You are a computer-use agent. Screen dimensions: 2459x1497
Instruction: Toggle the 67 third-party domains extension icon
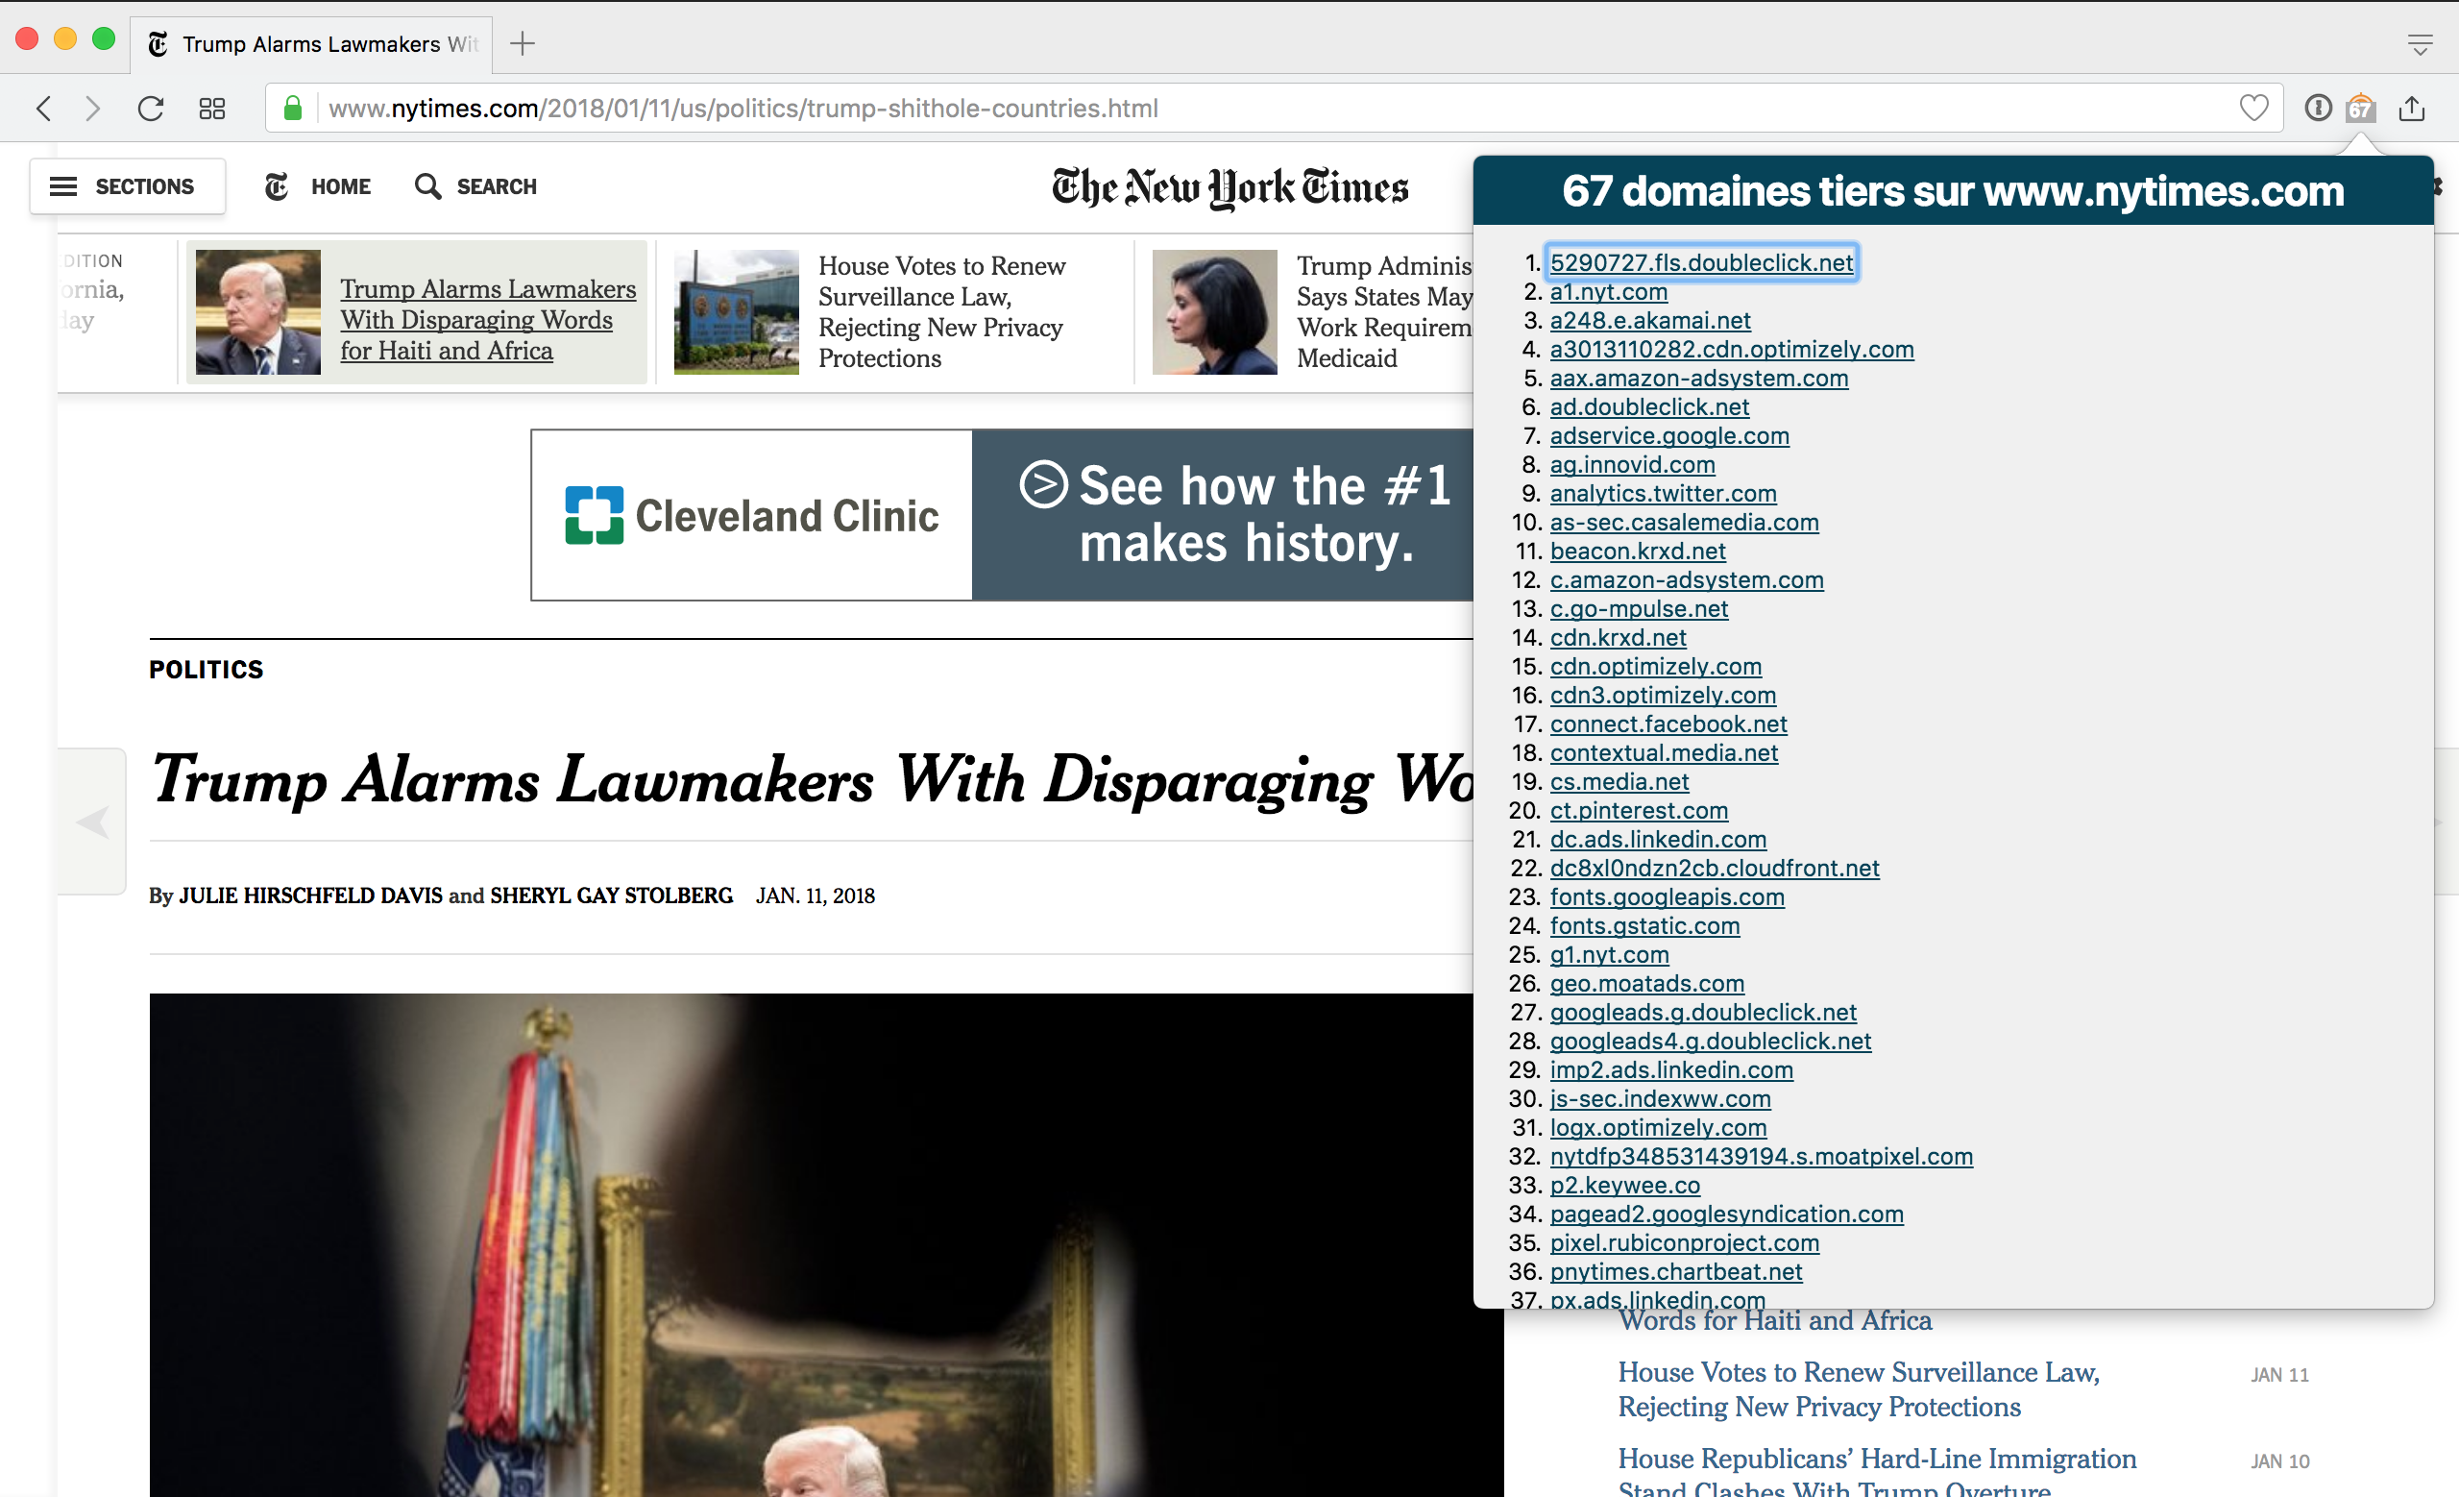[2360, 108]
